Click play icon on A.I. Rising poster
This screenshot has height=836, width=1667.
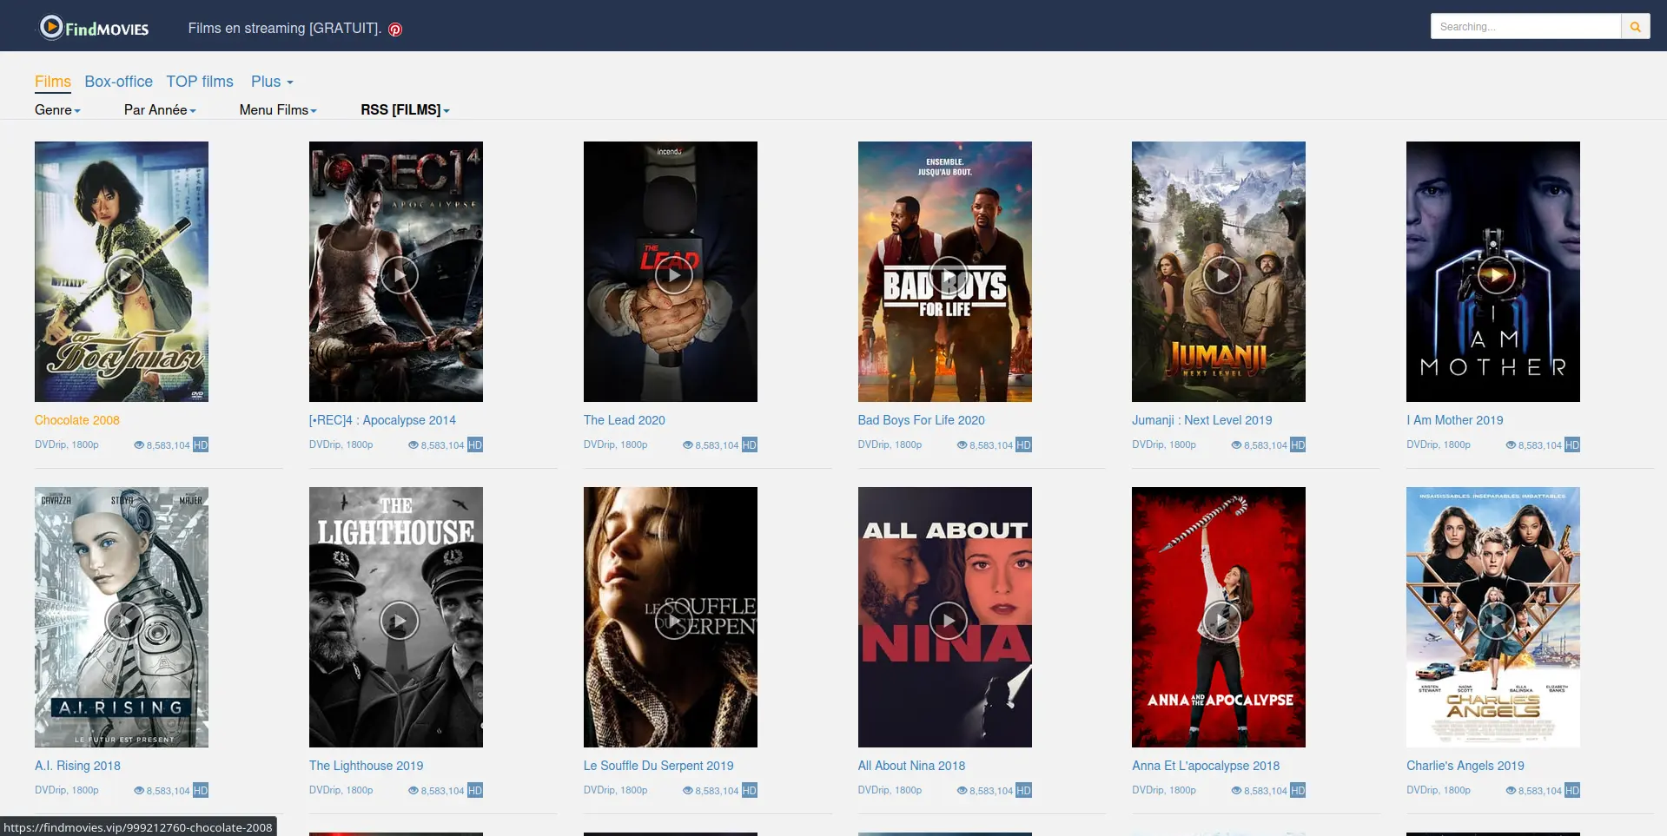125,621
